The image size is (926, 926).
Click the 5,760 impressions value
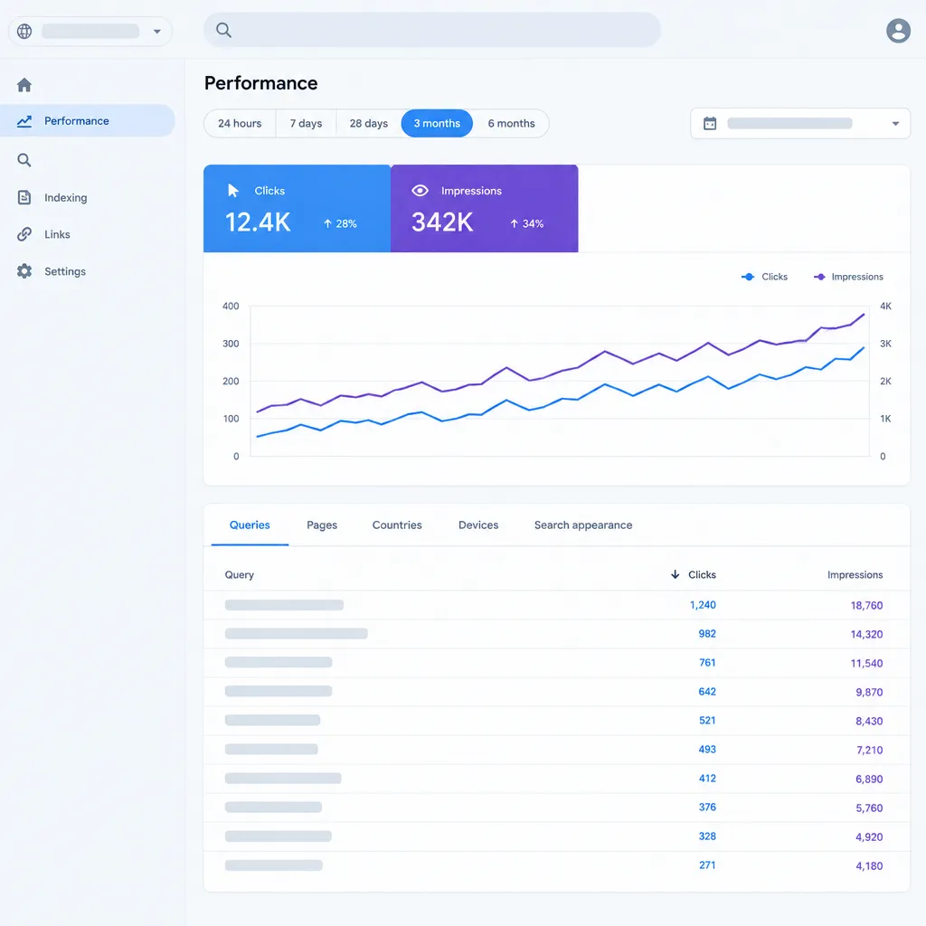869,808
